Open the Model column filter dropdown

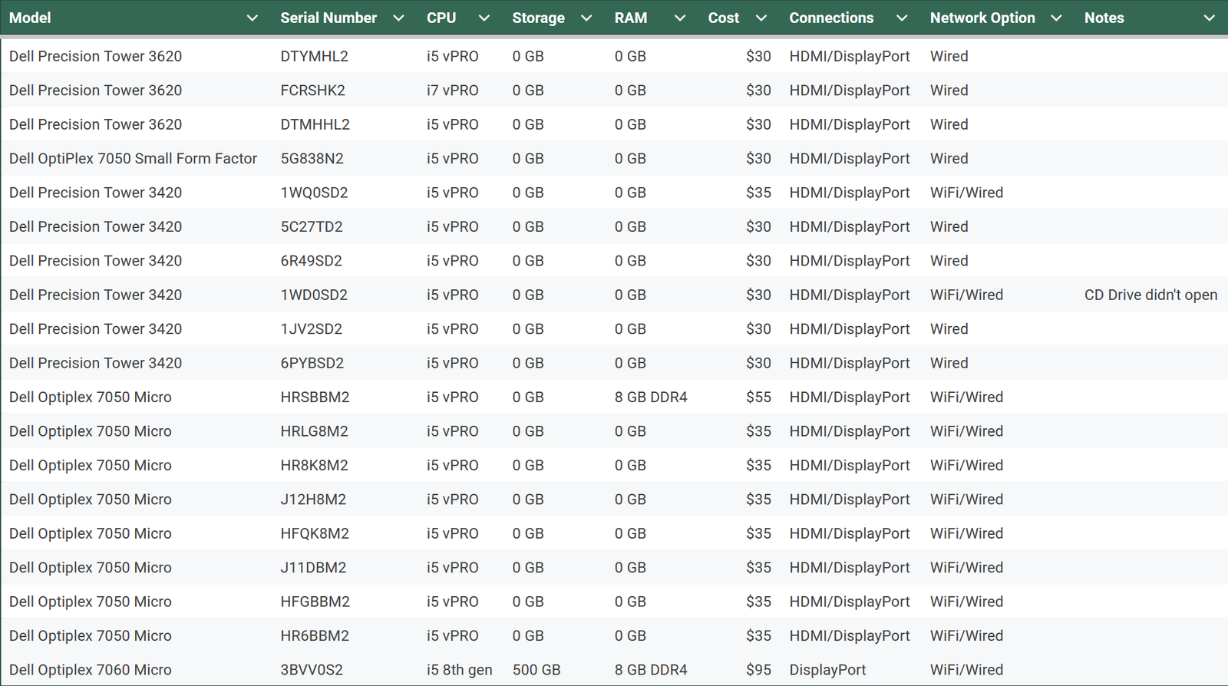coord(252,18)
